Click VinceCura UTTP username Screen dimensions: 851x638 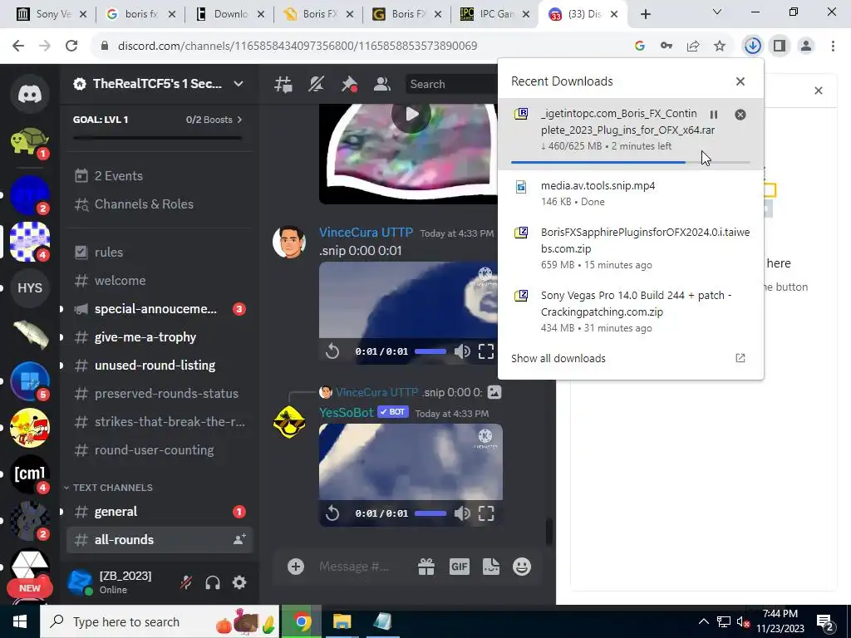click(x=366, y=233)
